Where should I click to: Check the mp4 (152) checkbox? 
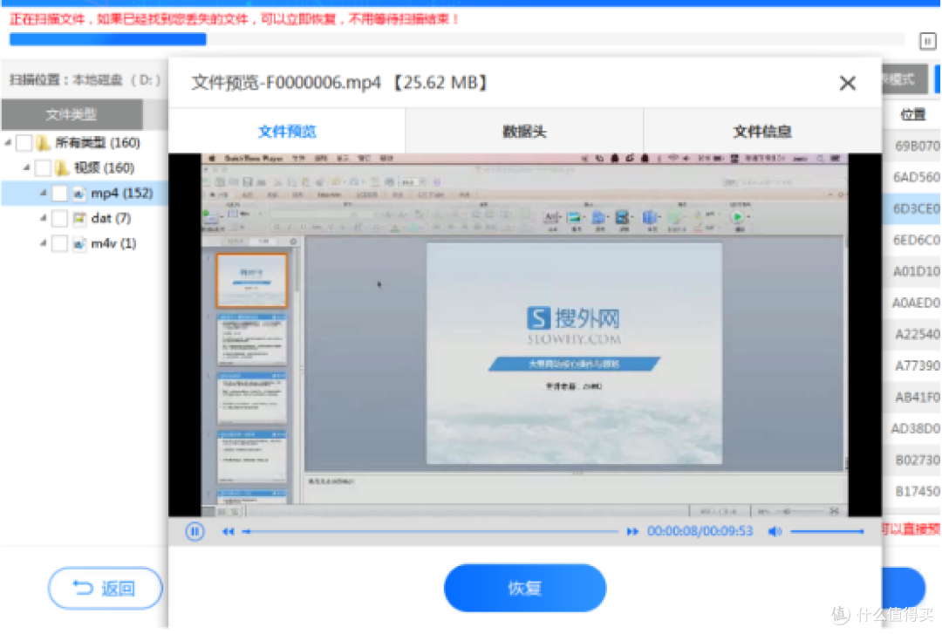coord(59,193)
